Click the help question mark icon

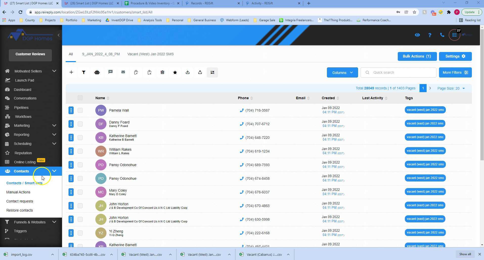click(430, 35)
